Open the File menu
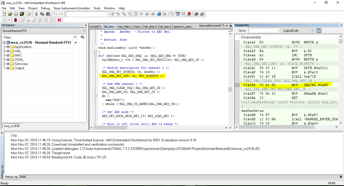 4,8
